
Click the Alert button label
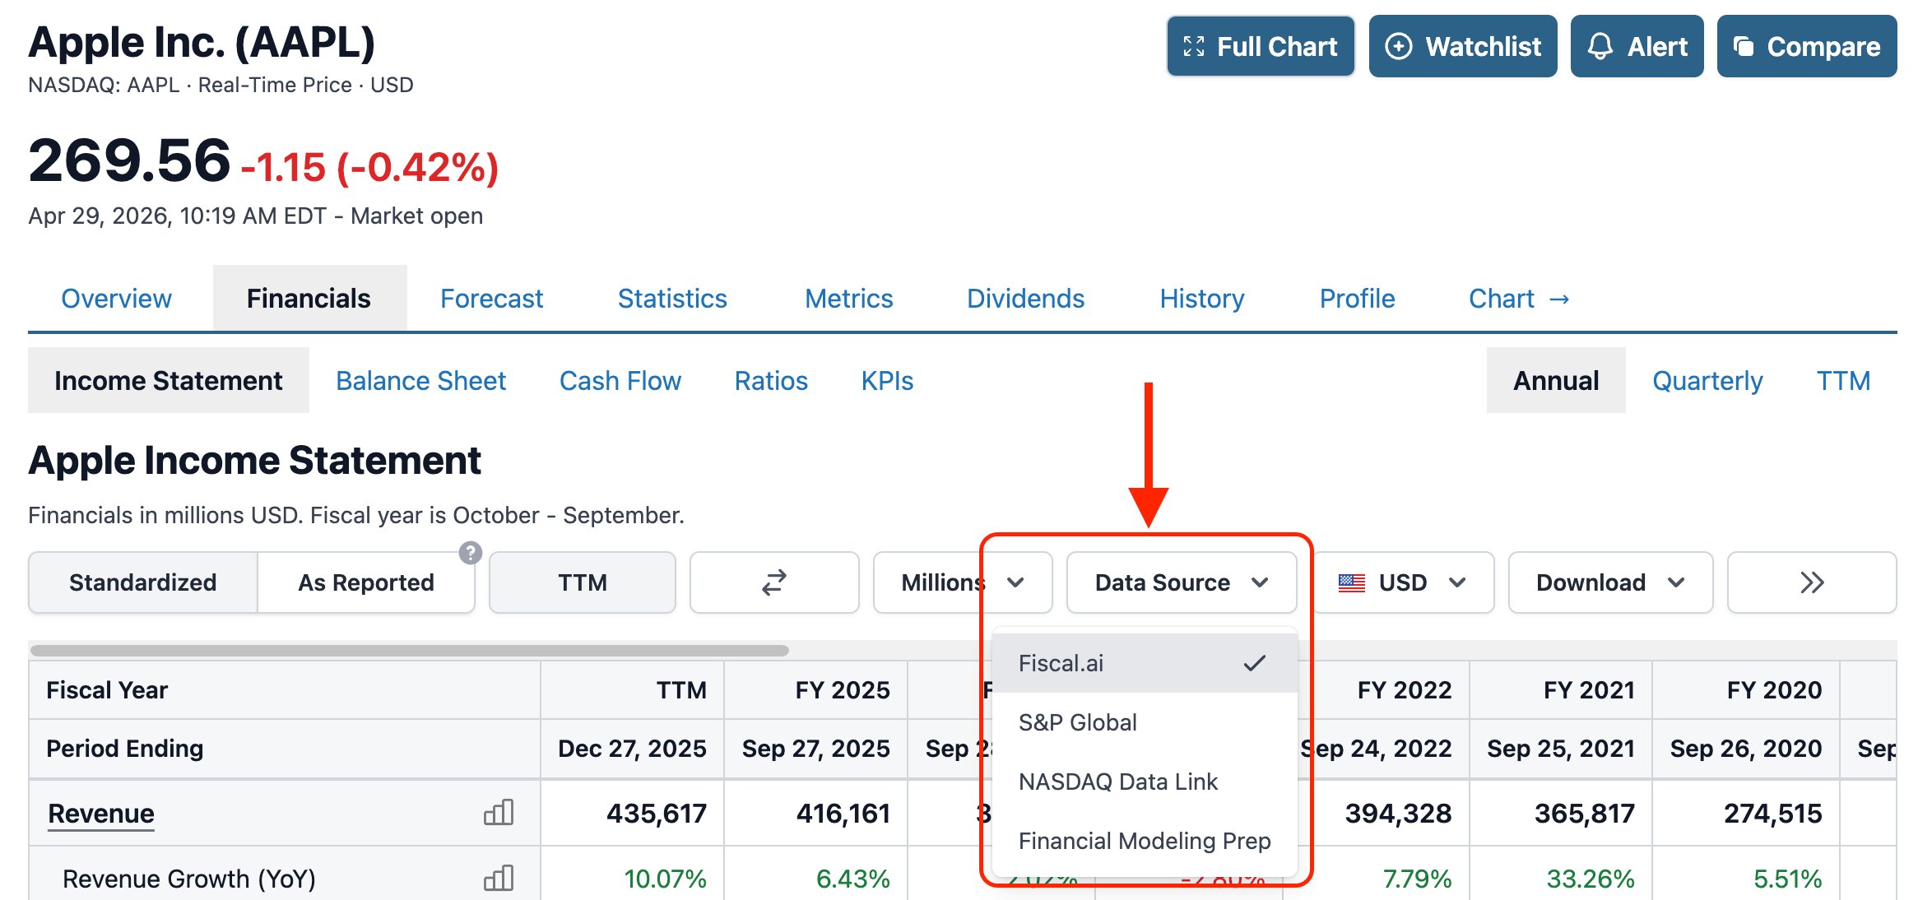click(1657, 47)
